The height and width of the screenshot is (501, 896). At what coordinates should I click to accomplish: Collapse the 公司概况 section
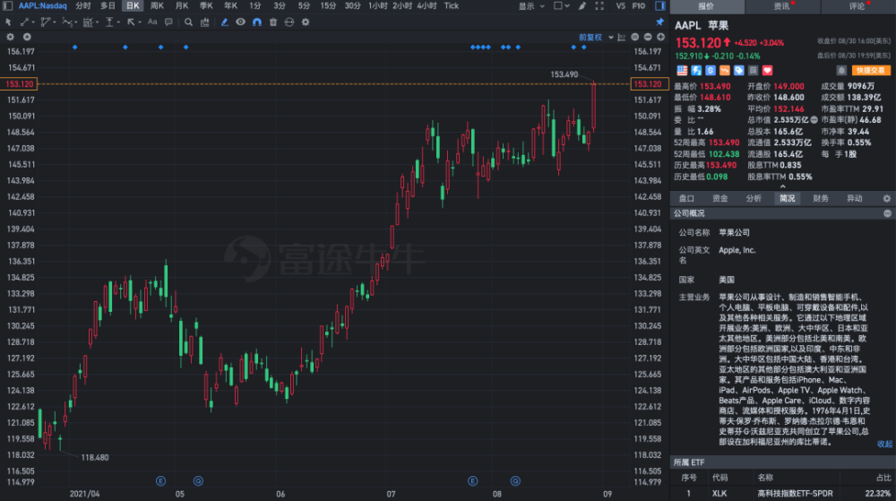[x=887, y=213]
